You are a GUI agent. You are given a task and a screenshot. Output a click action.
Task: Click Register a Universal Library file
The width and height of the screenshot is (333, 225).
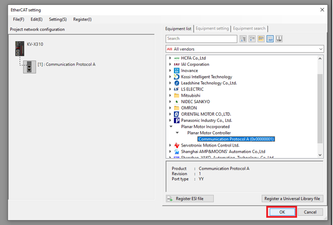pos(292,199)
